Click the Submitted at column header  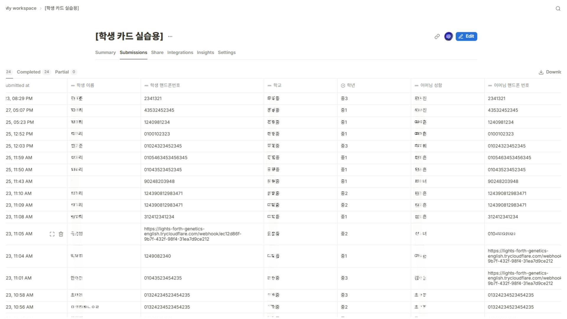click(36, 85)
